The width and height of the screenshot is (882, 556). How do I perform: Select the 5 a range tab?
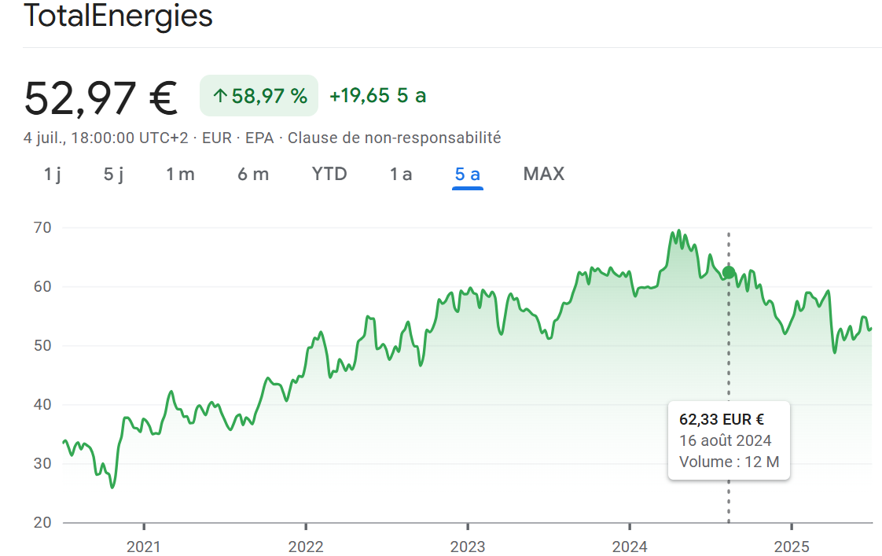click(x=468, y=175)
